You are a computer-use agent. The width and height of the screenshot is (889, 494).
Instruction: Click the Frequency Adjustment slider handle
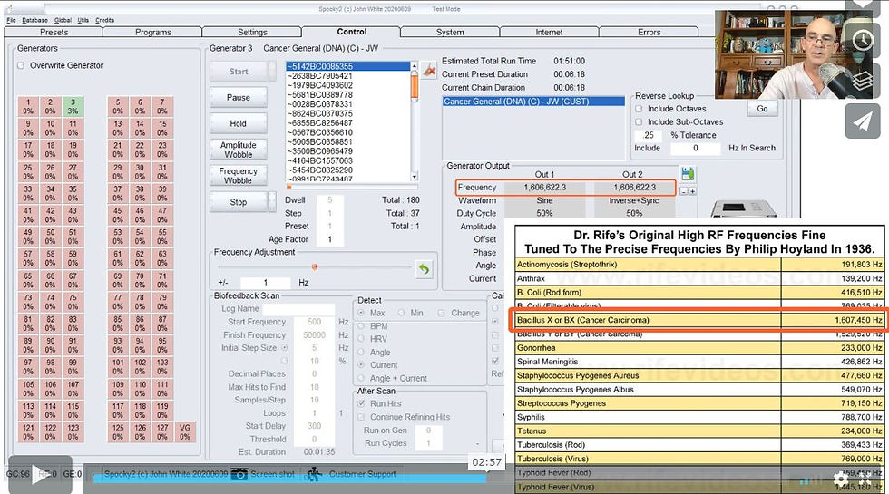(x=314, y=266)
